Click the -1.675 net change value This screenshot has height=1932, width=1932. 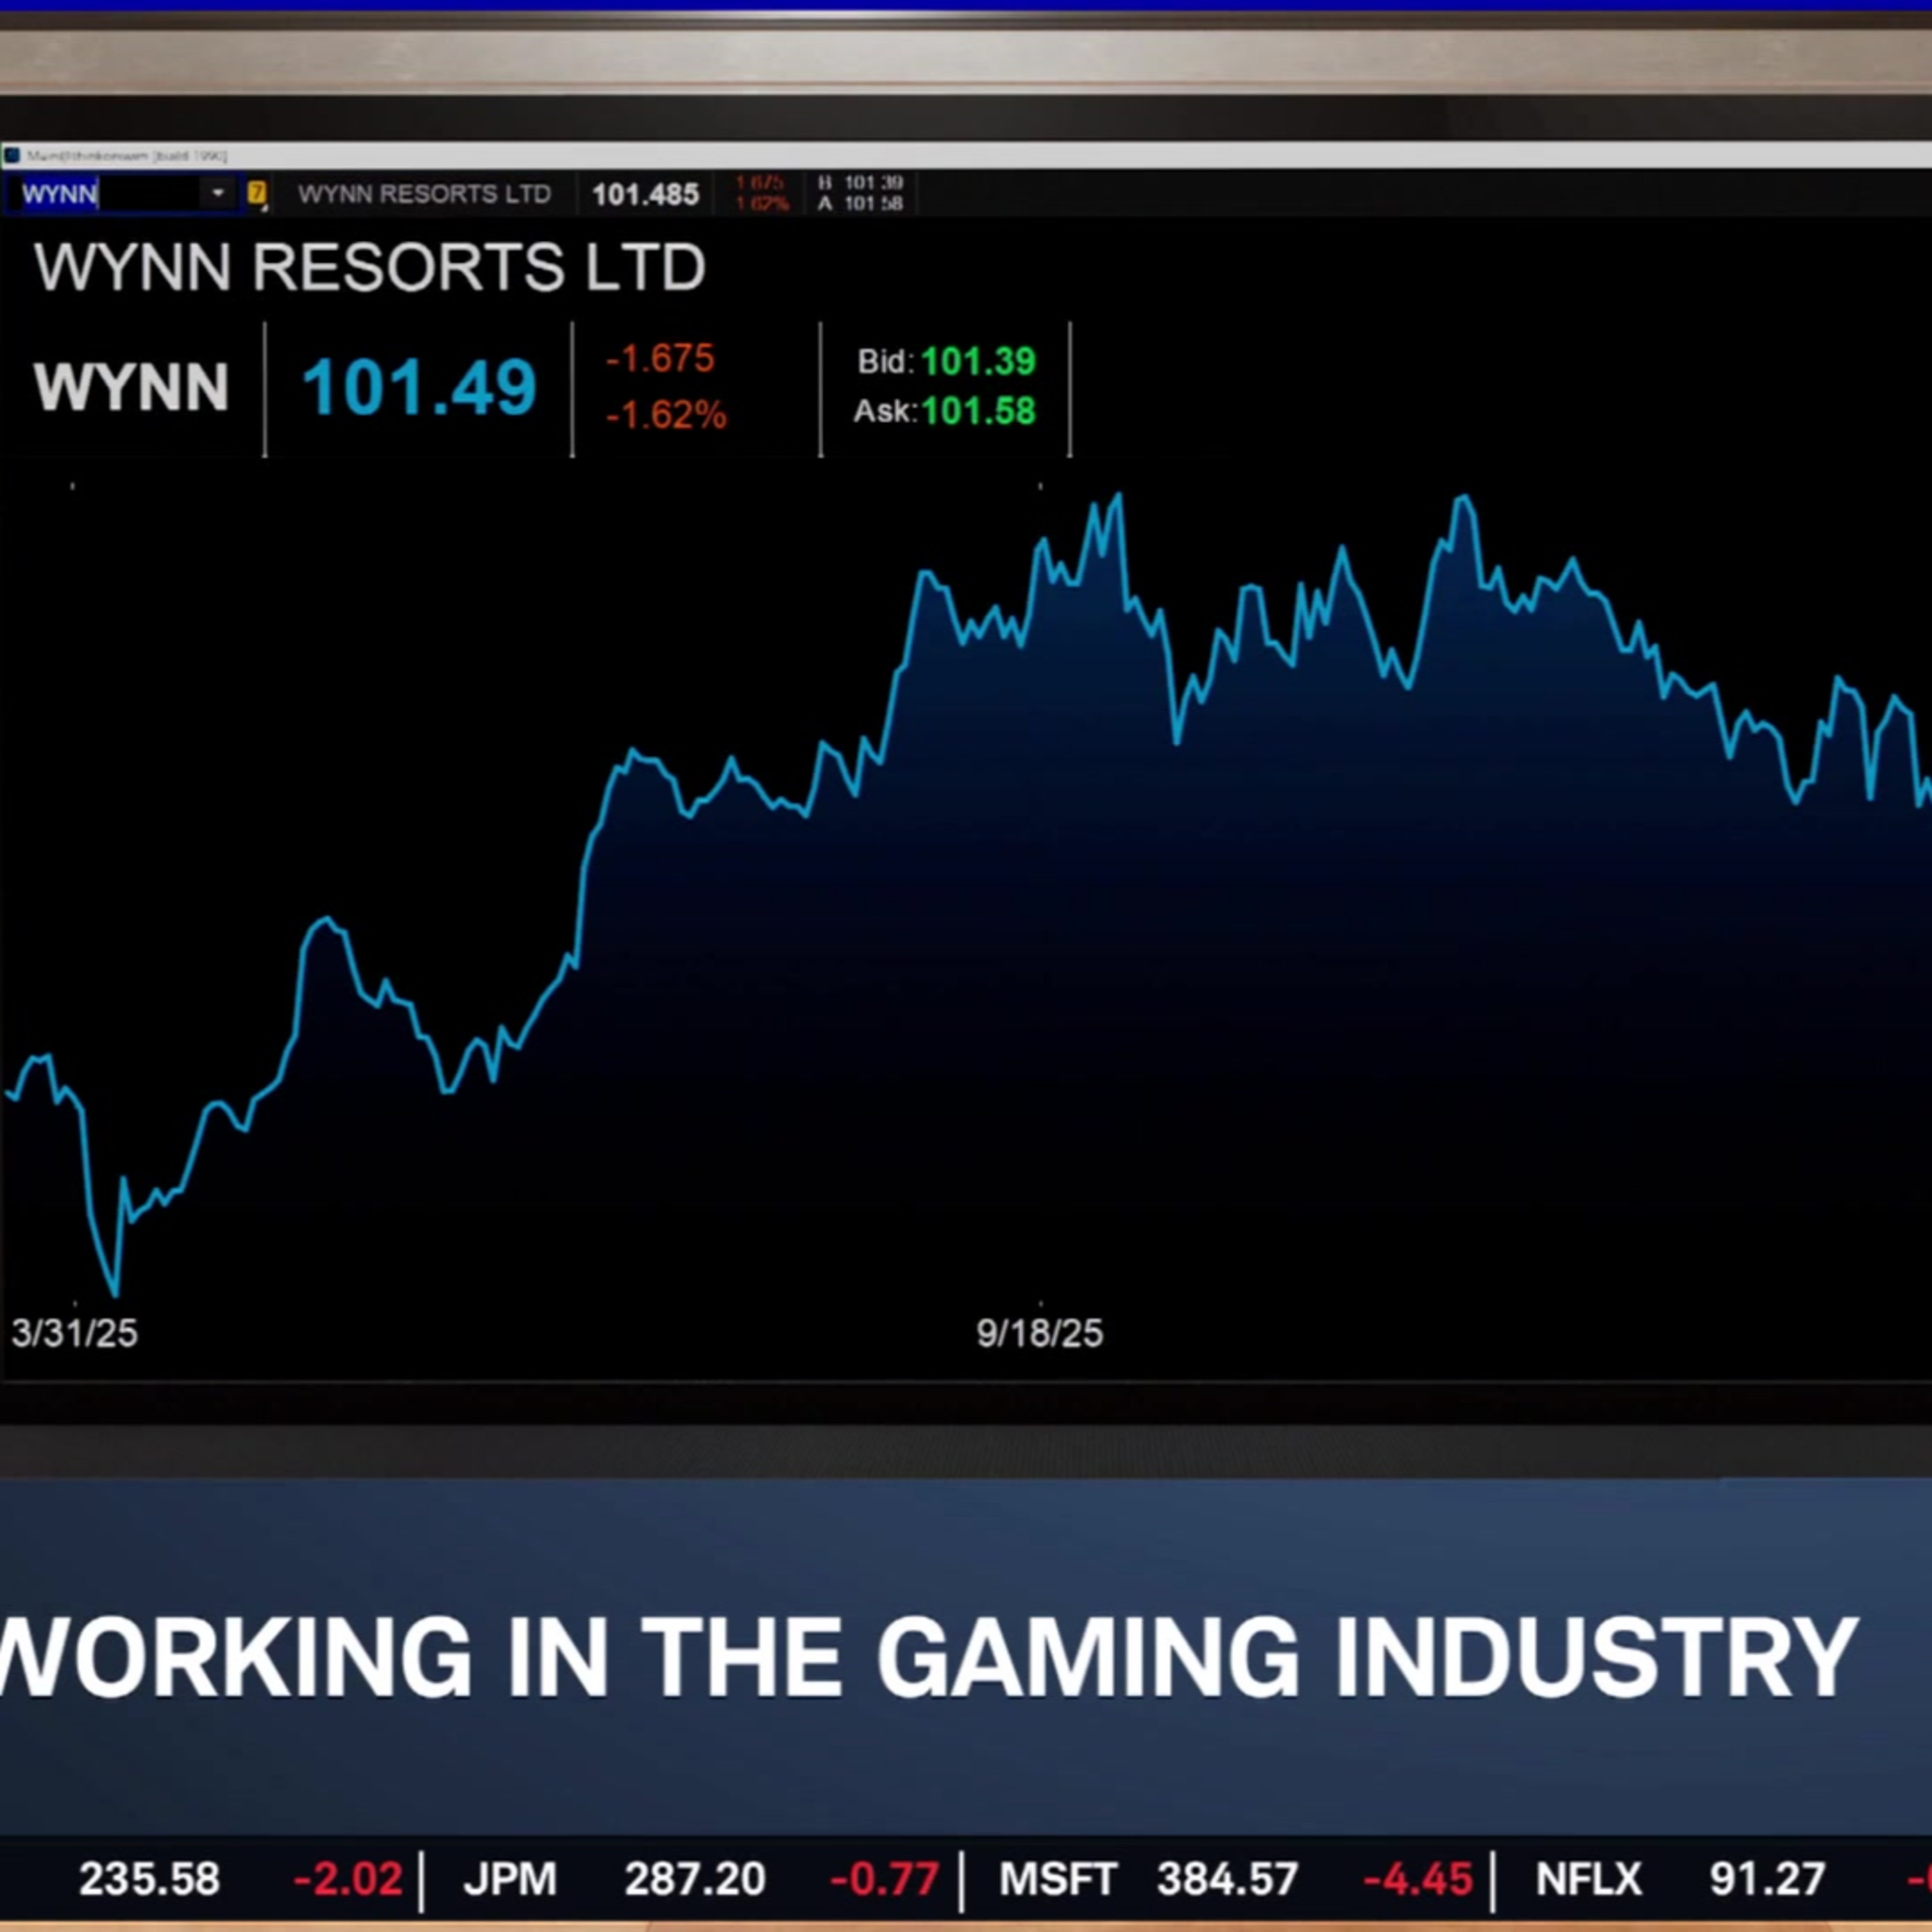click(x=660, y=359)
